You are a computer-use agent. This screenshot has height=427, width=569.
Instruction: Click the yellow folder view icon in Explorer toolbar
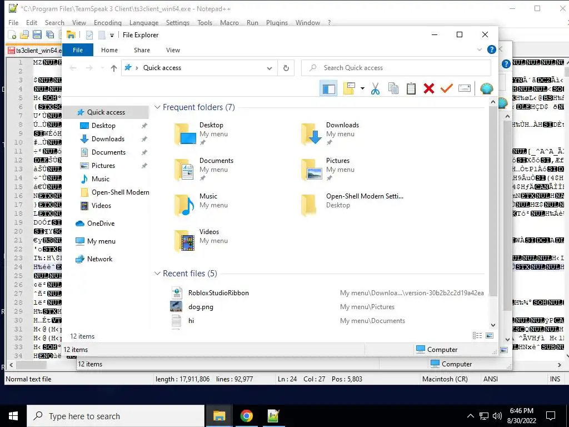pyautogui.click(x=349, y=88)
